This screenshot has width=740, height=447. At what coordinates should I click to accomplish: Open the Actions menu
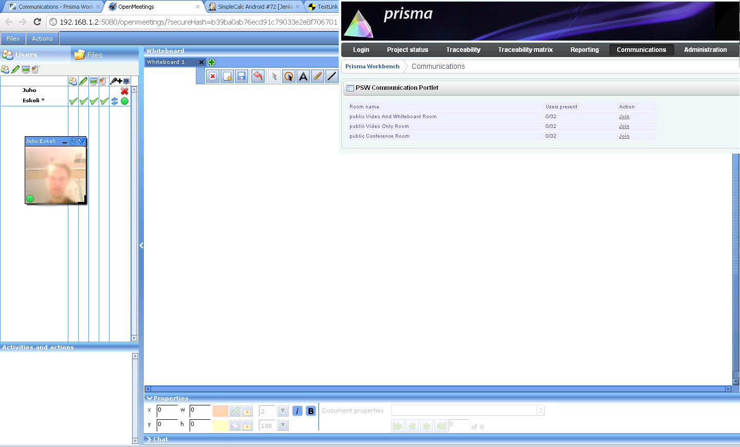coord(42,38)
